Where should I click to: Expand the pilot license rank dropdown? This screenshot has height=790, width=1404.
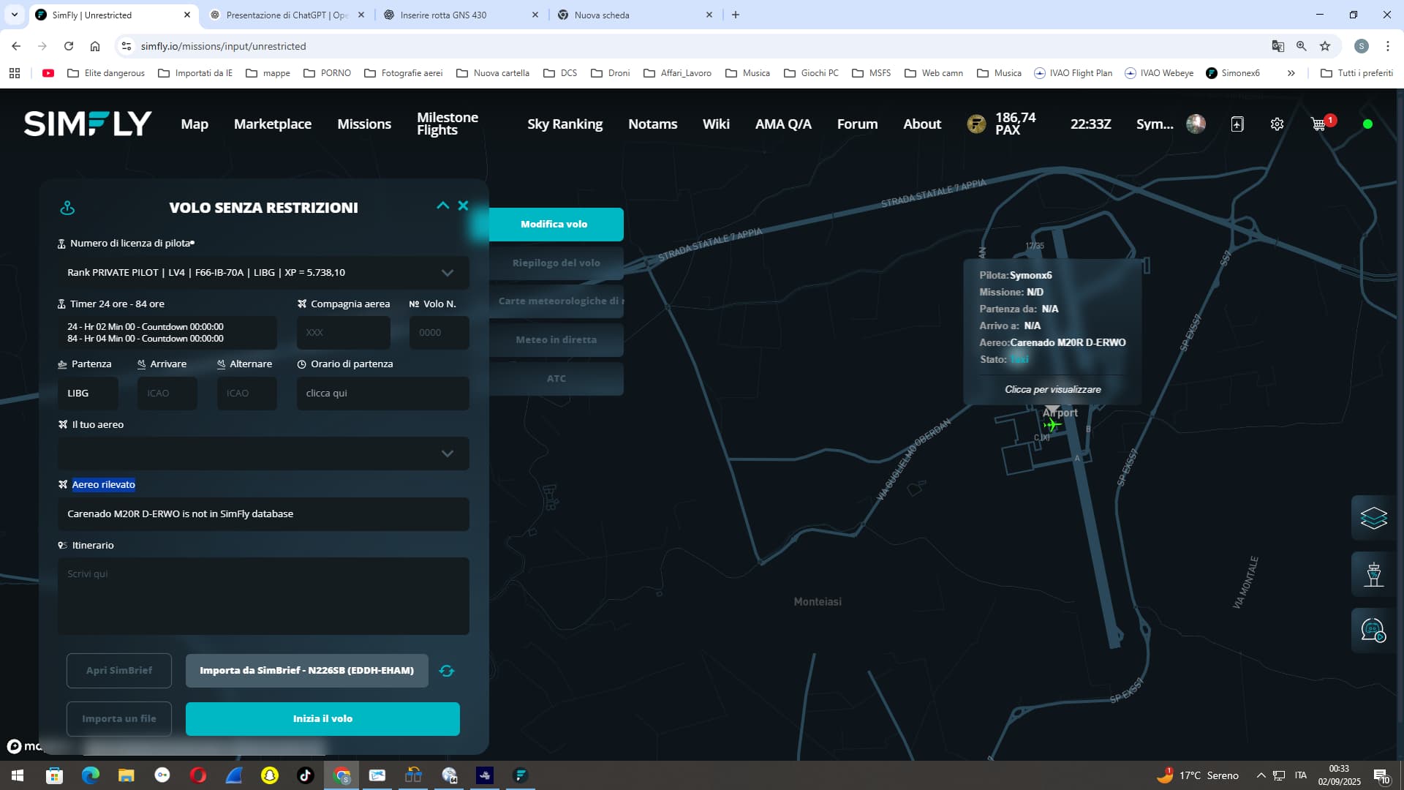(447, 273)
